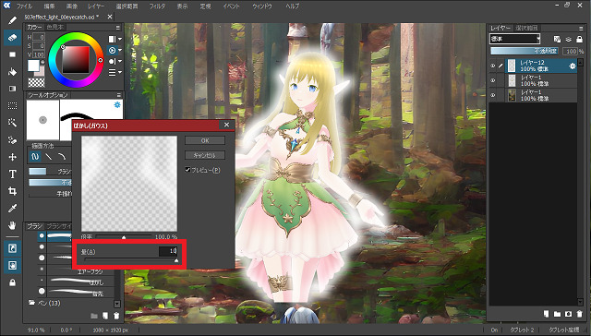Click the hue ring color mode icon

113,50
